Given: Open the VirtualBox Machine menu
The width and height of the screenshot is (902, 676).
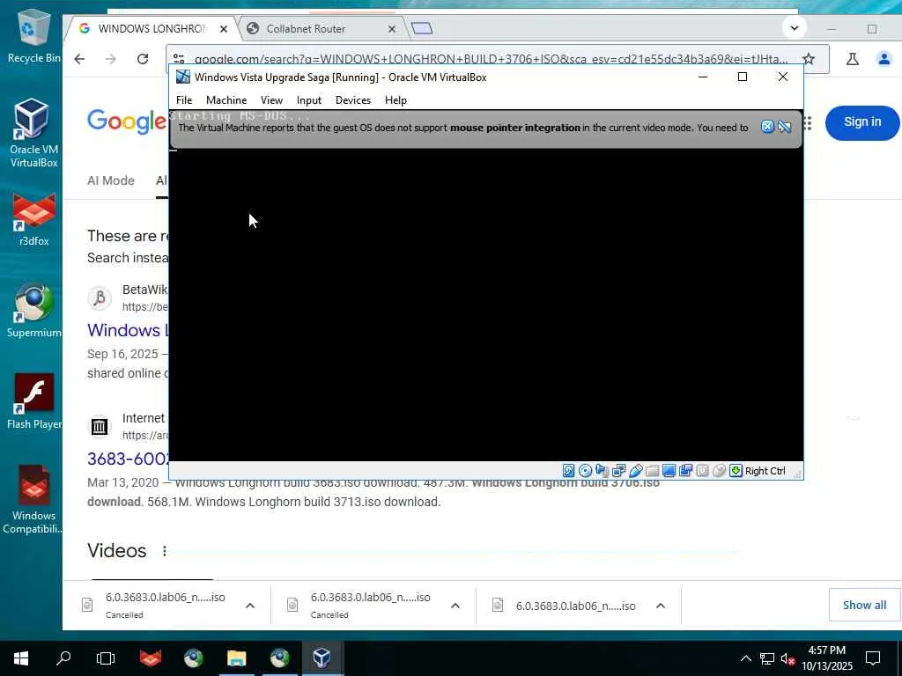Looking at the screenshot, I should tap(226, 100).
